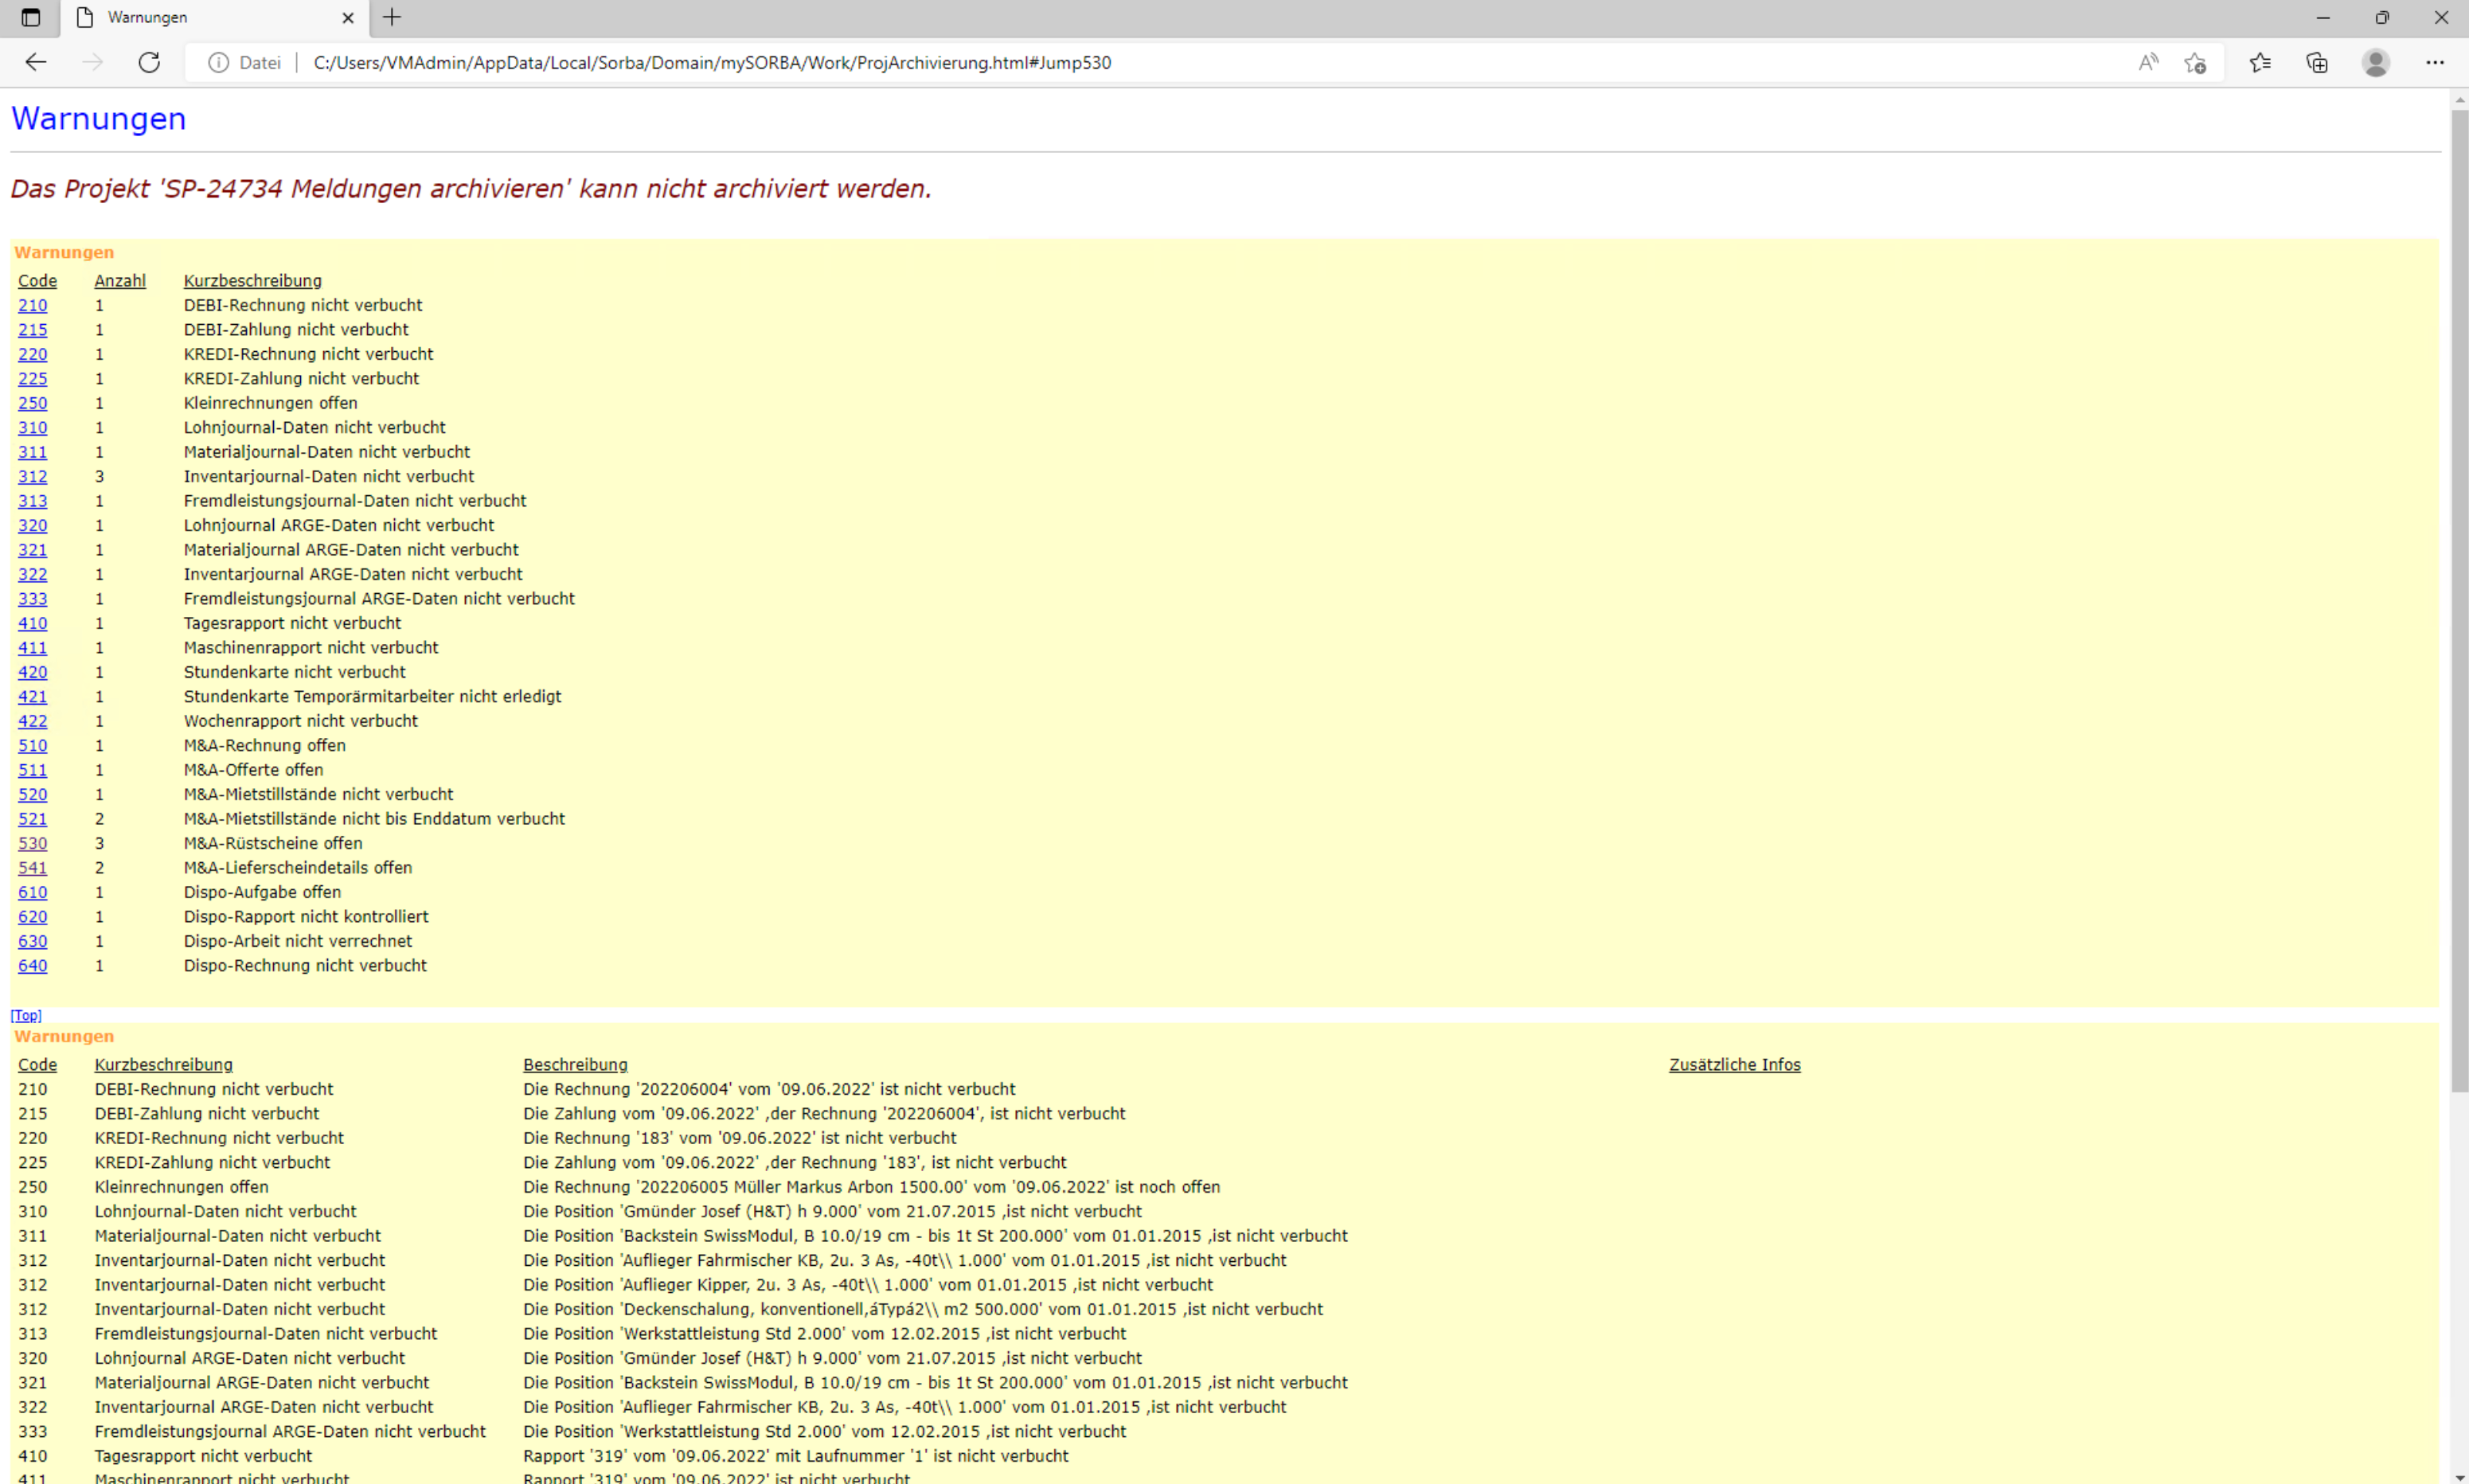Add this page to favorites
Viewport: 2469px width, 1484px height.
[2195, 62]
